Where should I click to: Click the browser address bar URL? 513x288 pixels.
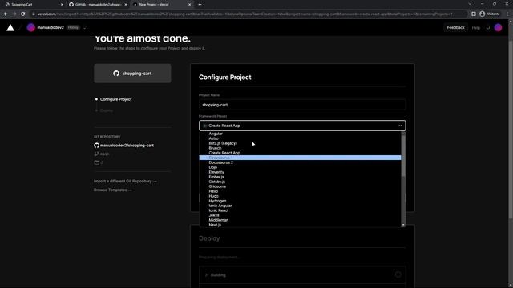244,14
